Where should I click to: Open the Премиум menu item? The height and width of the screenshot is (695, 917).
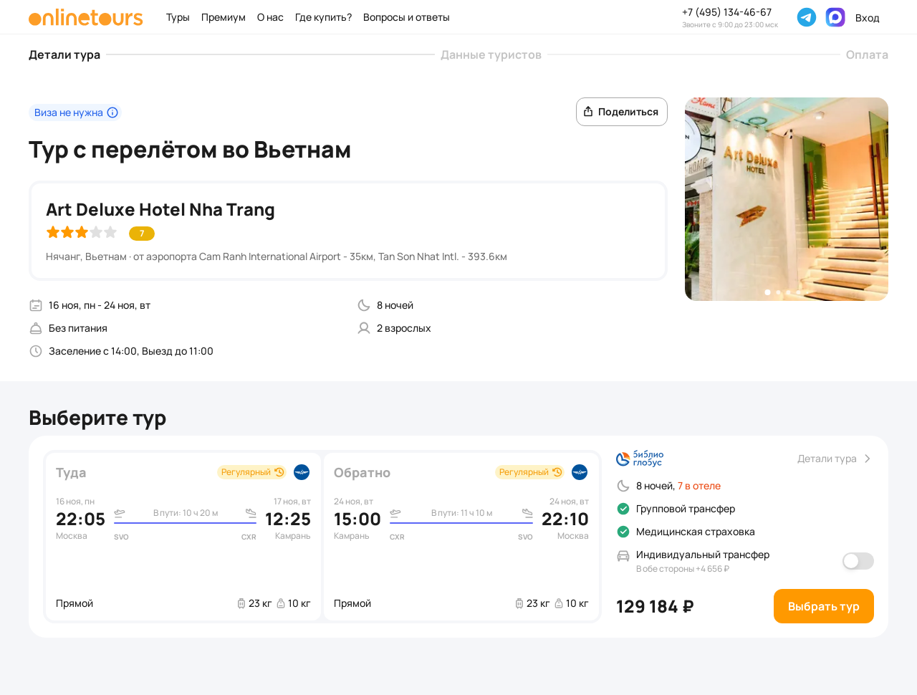pyautogui.click(x=224, y=17)
